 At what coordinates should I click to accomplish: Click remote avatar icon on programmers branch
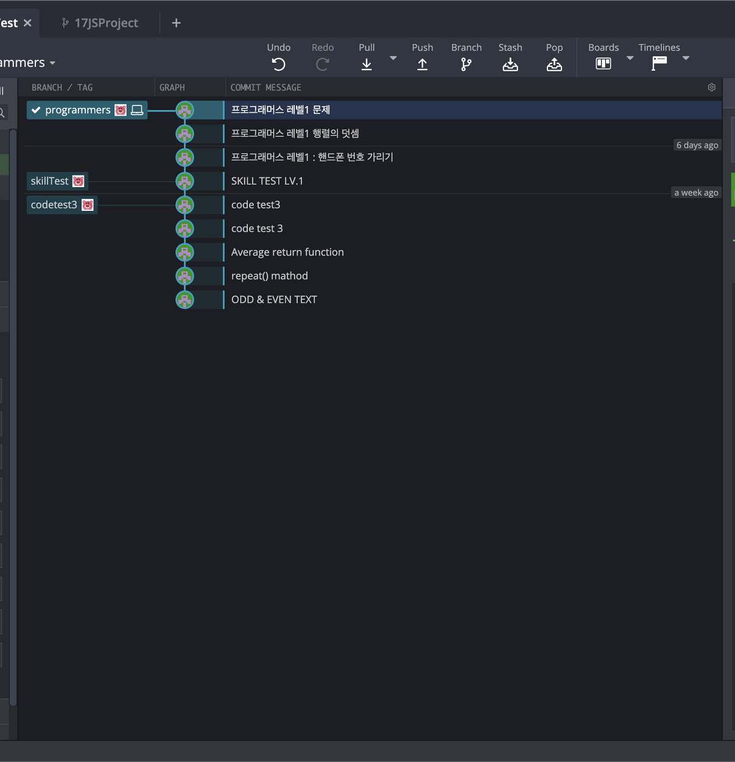pyautogui.click(x=121, y=110)
